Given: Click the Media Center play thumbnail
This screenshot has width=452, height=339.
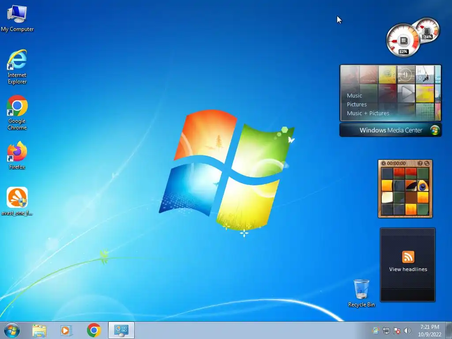Looking at the screenshot, I should click(406, 93).
